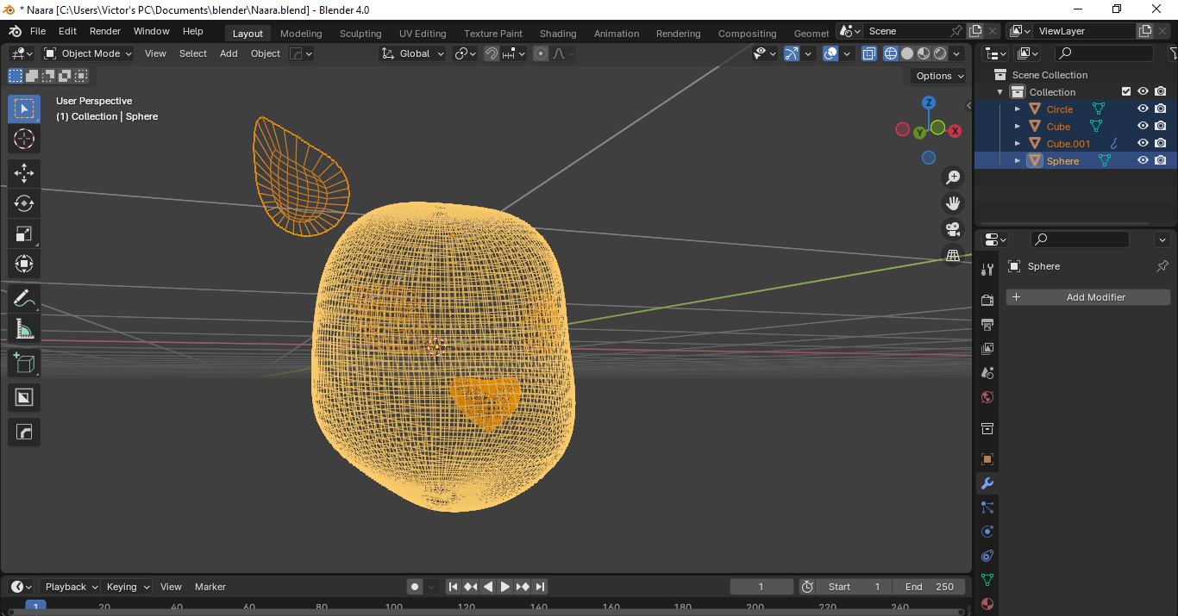Open the Playback dropdown in timeline
1178x616 pixels.
(70, 587)
